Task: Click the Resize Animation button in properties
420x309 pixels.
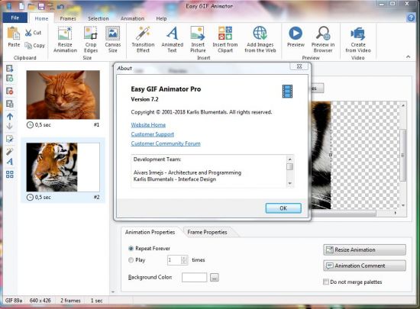Action: [x=364, y=250]
